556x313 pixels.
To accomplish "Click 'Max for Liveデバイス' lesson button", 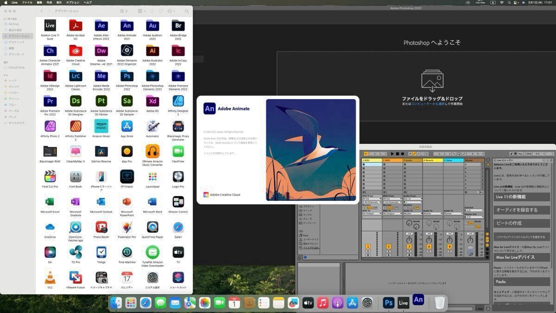I will pos(522,257).
